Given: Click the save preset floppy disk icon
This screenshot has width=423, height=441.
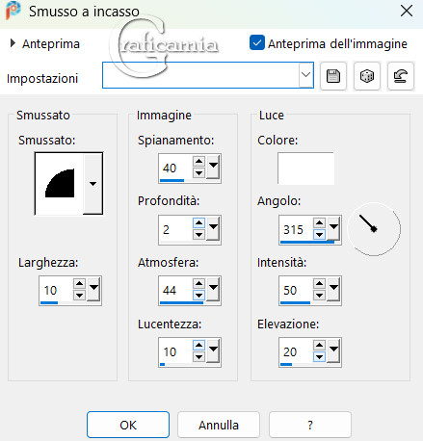Looking at the screenshot, I should tap(333, 76).
